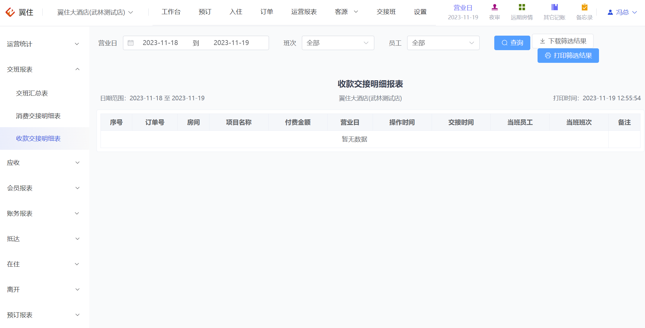Click the 暂无数据 empty table message
Screen dimensions: 645x328
(354, 139)
